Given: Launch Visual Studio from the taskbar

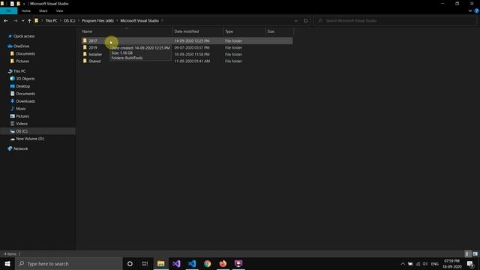Looking at the screenshot, I should pos(176,263).
